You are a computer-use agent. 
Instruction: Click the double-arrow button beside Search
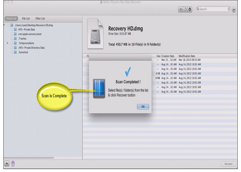(x=234, y=9)
